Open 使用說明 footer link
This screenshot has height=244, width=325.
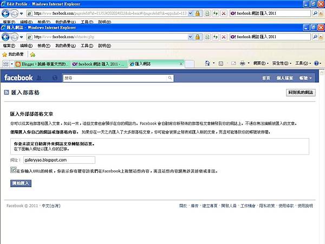305,206
